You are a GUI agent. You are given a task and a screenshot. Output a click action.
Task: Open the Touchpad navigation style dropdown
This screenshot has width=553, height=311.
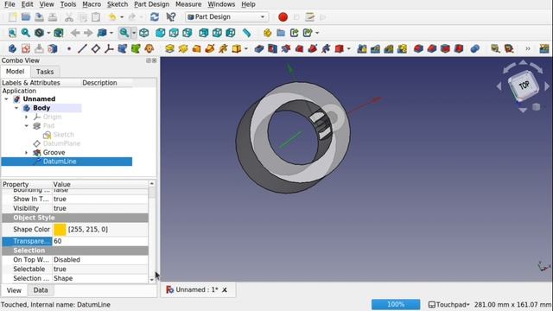449,304
